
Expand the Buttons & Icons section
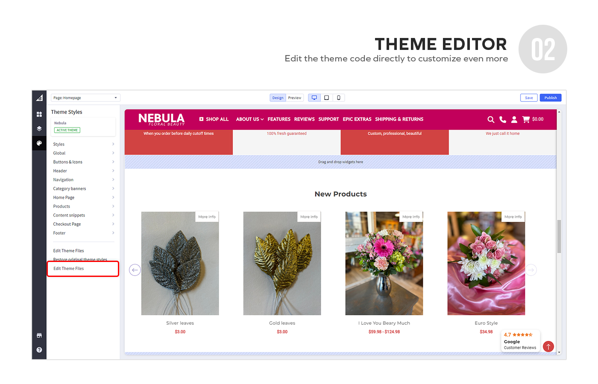coord(83,162)
